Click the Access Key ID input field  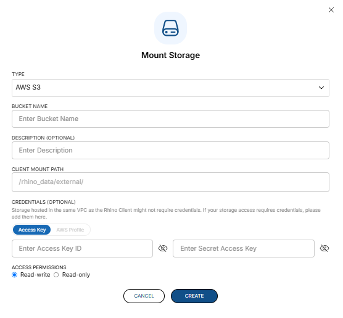82,248
